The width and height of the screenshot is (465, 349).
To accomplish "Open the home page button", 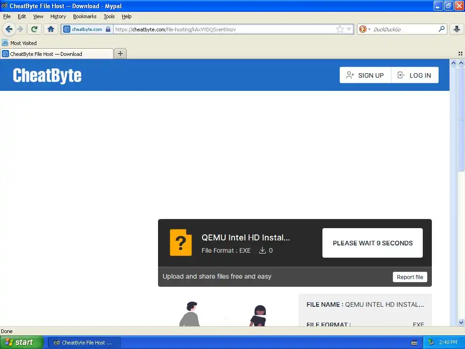I will pyautogui.click(x=51, y=29).
